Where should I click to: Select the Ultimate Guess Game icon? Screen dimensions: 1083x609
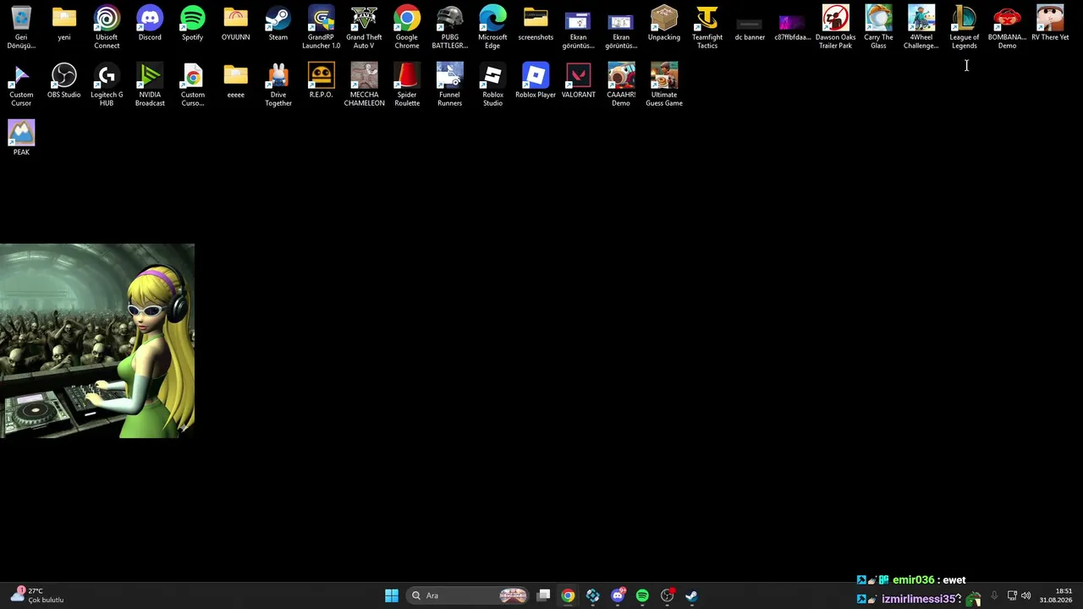pyautogui.click(x=664, y=85)
